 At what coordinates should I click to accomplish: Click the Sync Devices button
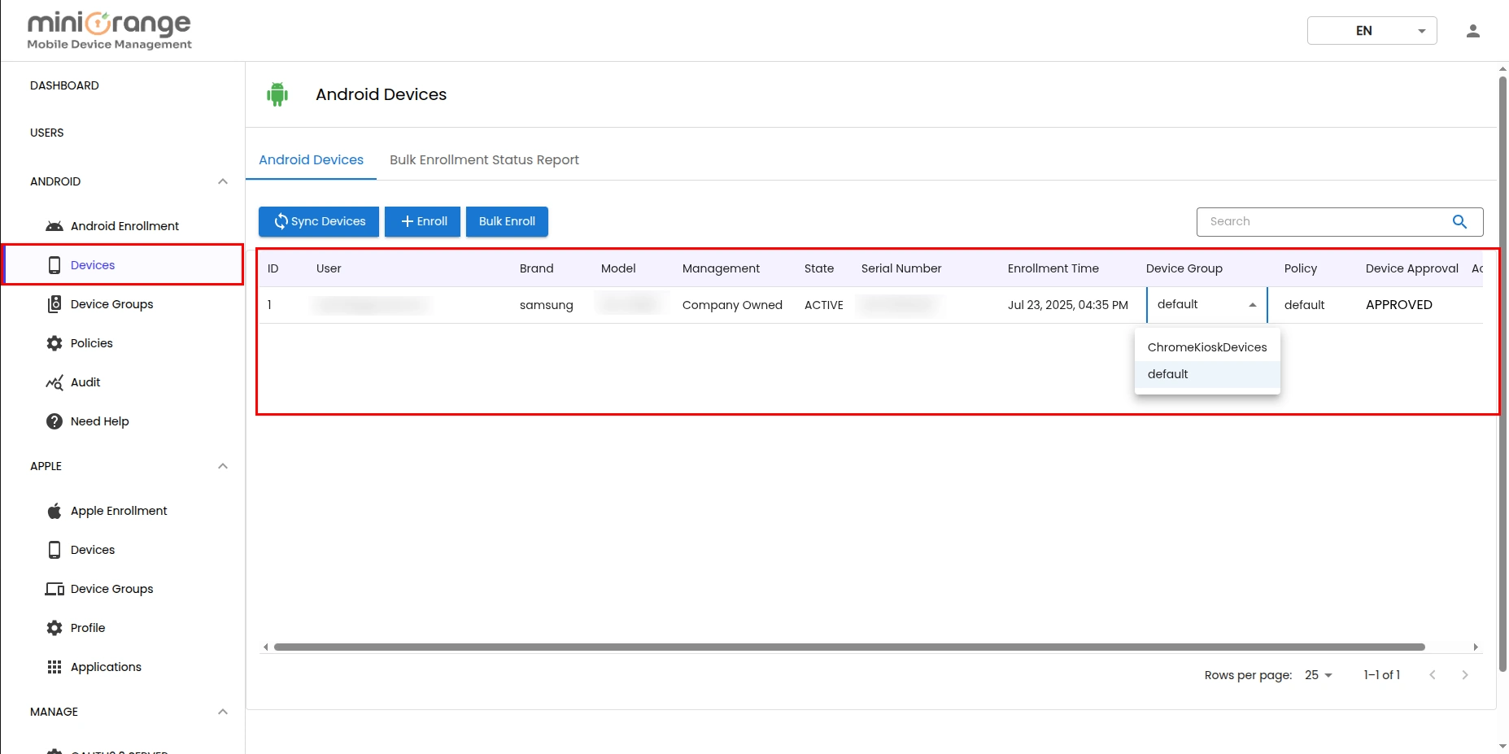point(319,221)
